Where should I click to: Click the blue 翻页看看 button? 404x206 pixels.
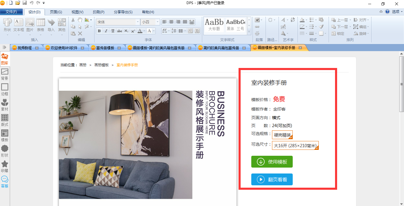272,179
